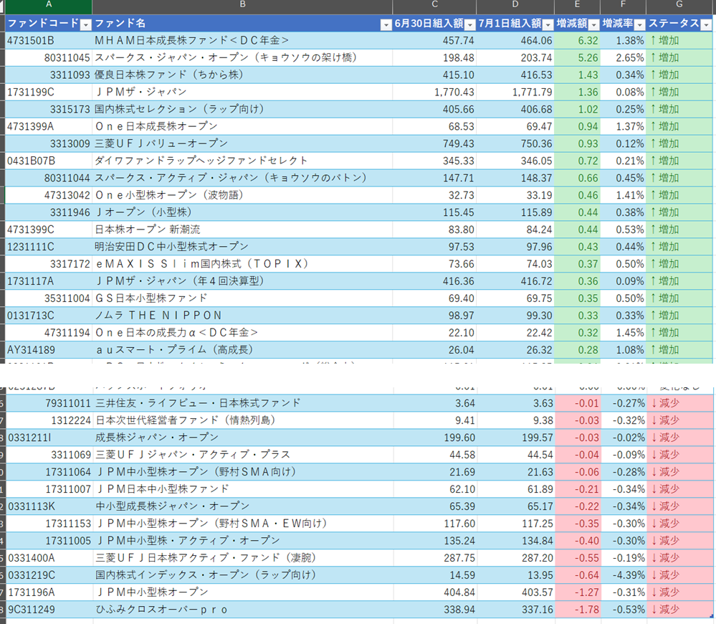This screenshot has height=624, width=716.
Task: Open the 増減率 filter dropdown
Action: (x=640, y=24)
